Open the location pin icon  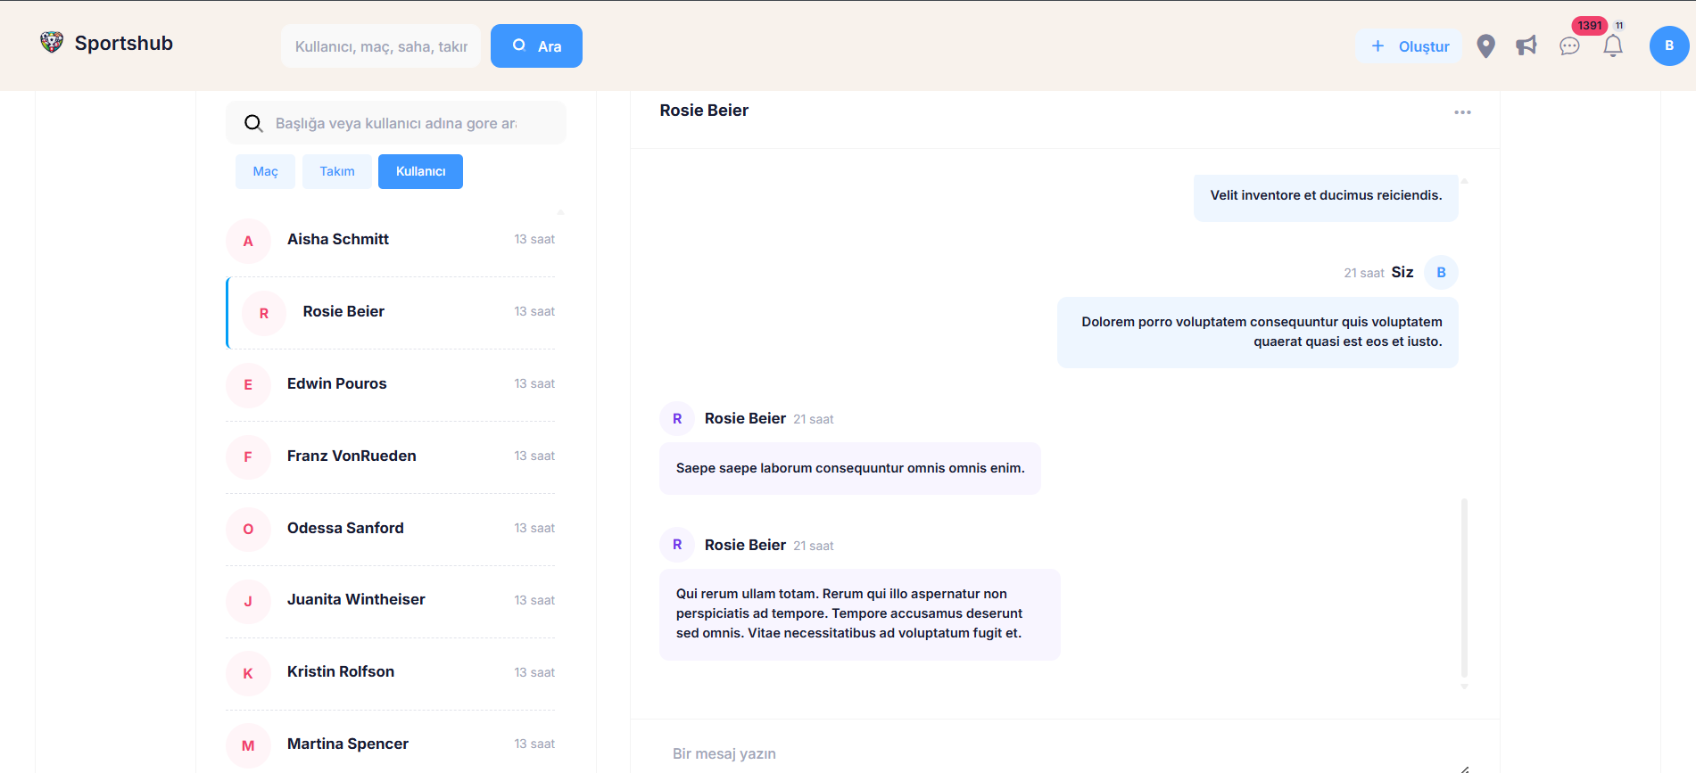tap(1485, 46)
